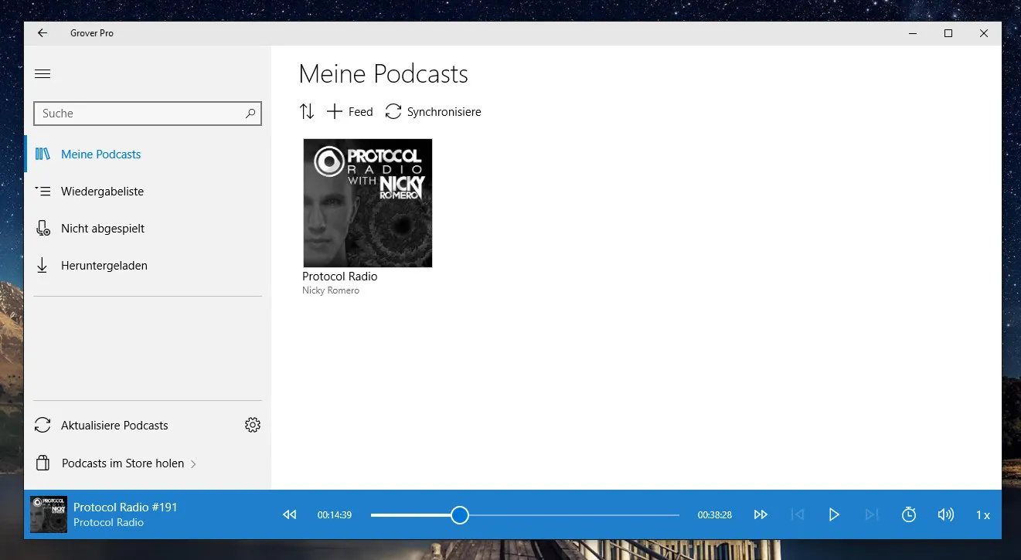
Task: Open the Protocol Radio podcast cover
Action: pos(368,203)
